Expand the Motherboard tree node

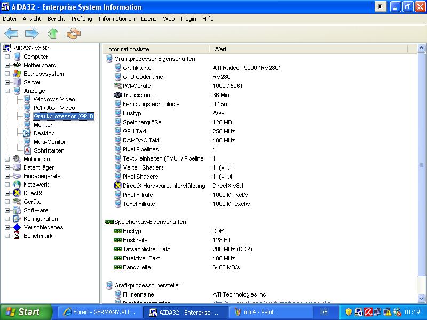[7, 65]
